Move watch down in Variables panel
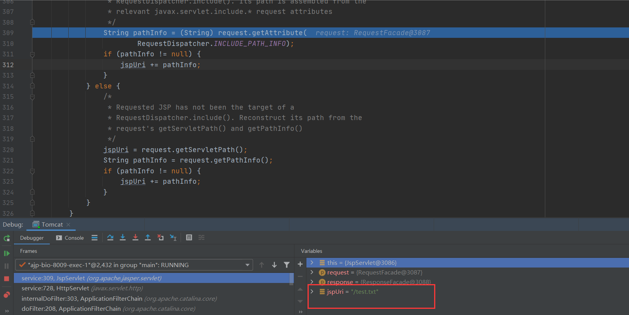Viewport: 629px width, 315px height. point(300,301)
